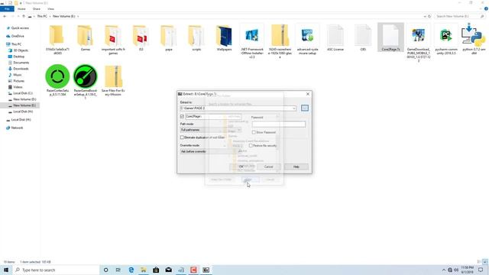This screenshot has width=489, height=275.
Task: Open Task View on the taskbar
Action: (x=118, y=270)
